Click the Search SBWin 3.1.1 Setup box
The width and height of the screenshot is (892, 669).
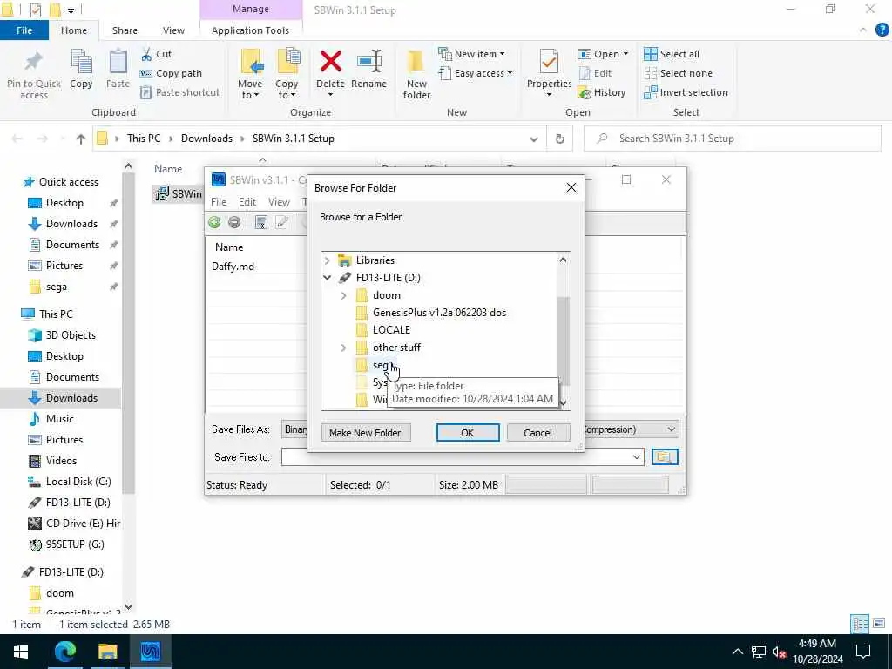tap(733, 139)
